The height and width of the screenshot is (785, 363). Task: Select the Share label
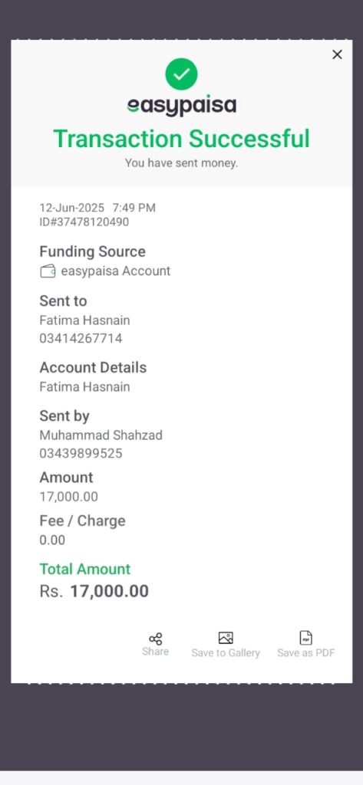point(156,652)
